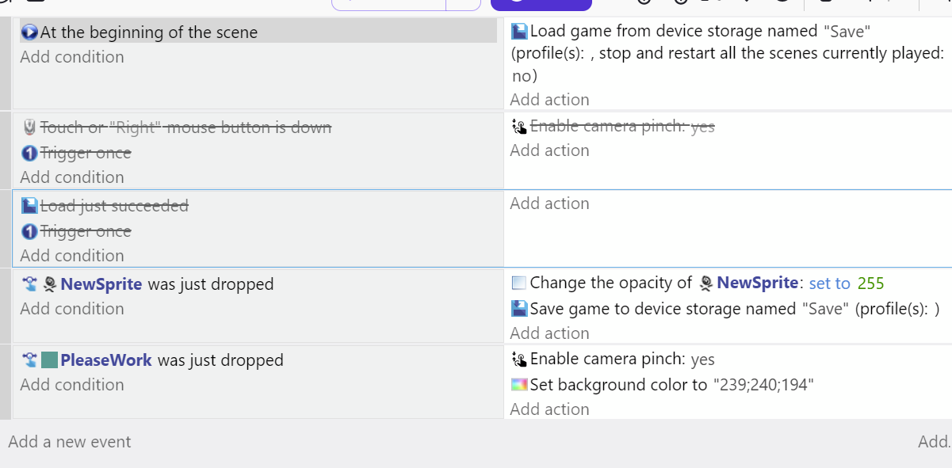Viewport: 952px width, 468px height.
Task: Open the PleaseWork object selector in the condition
Action: click(x=105, y=360)
